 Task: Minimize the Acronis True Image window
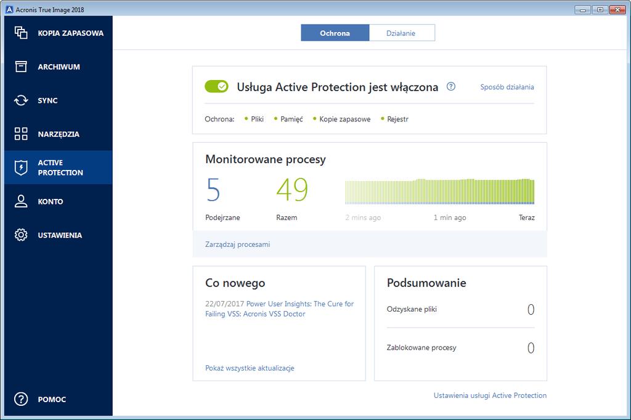(583, 10)
